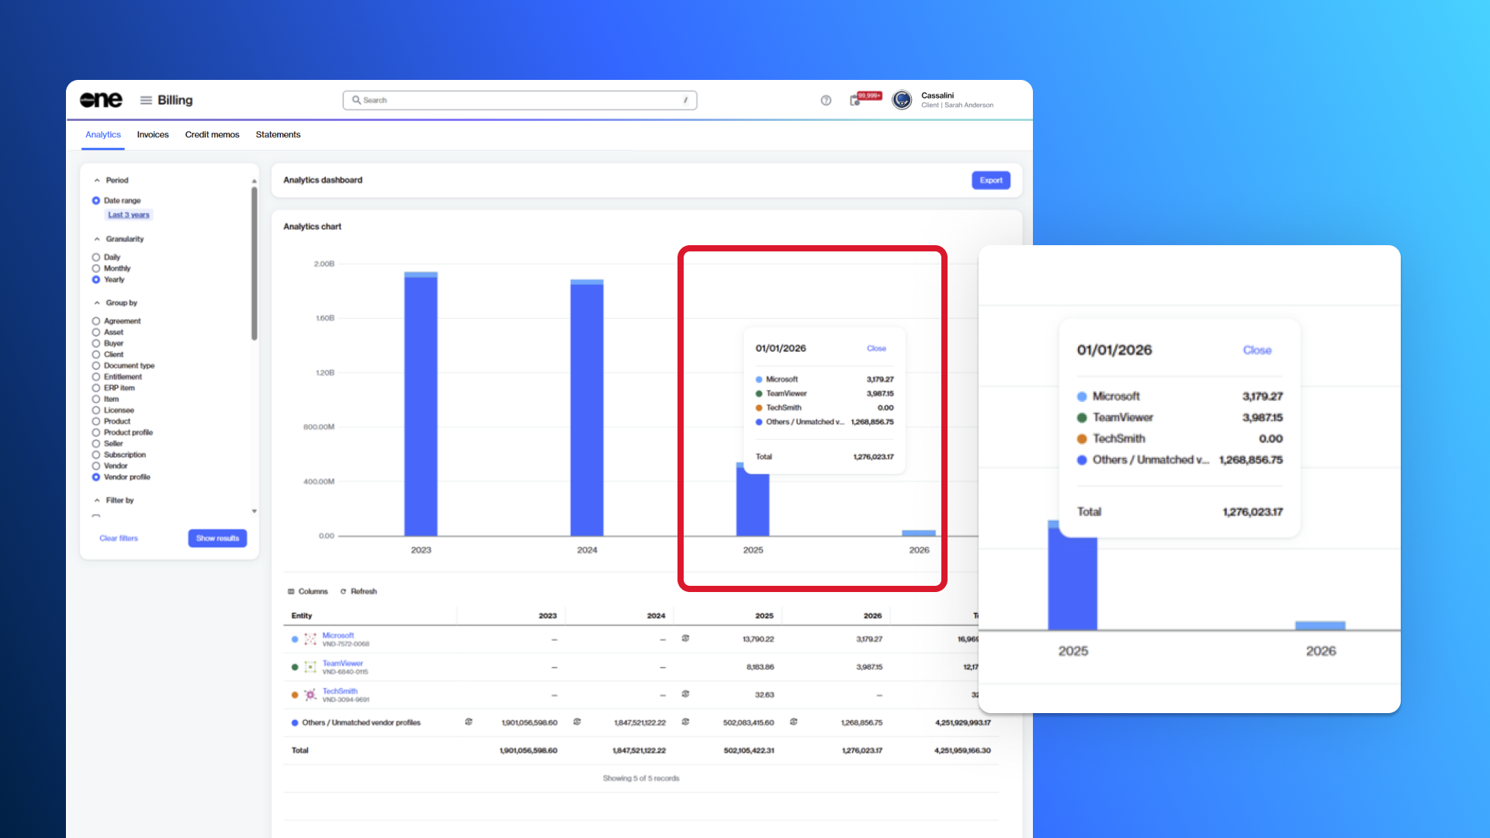
Task: Select Daily granularity option
Action: (x=96, y=257)
